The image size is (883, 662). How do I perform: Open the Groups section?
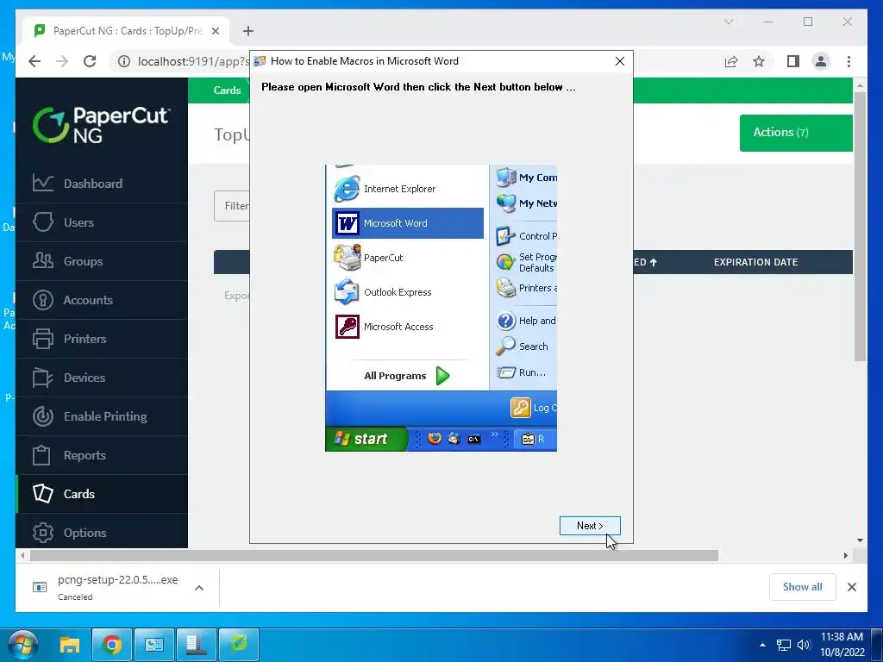[x=102, y=261]
